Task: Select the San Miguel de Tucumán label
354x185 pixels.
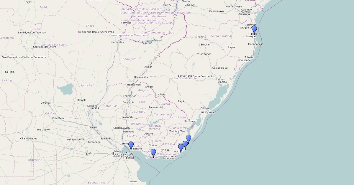Action: (32, 32)
